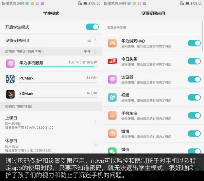Screen dimensions: 204x181
Task: Tap the 视频 app icon
Action: [x=112, y=97]
